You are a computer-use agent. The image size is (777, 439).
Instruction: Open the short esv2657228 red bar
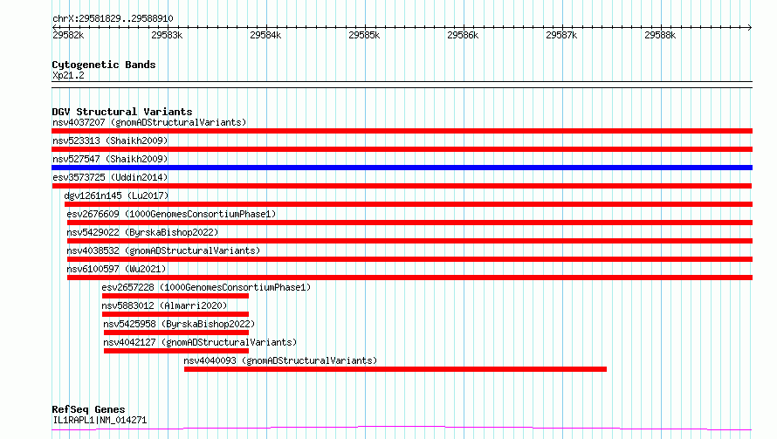(x=175, y=296)
